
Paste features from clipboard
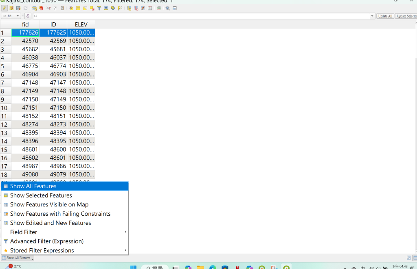tap(62, 8)
